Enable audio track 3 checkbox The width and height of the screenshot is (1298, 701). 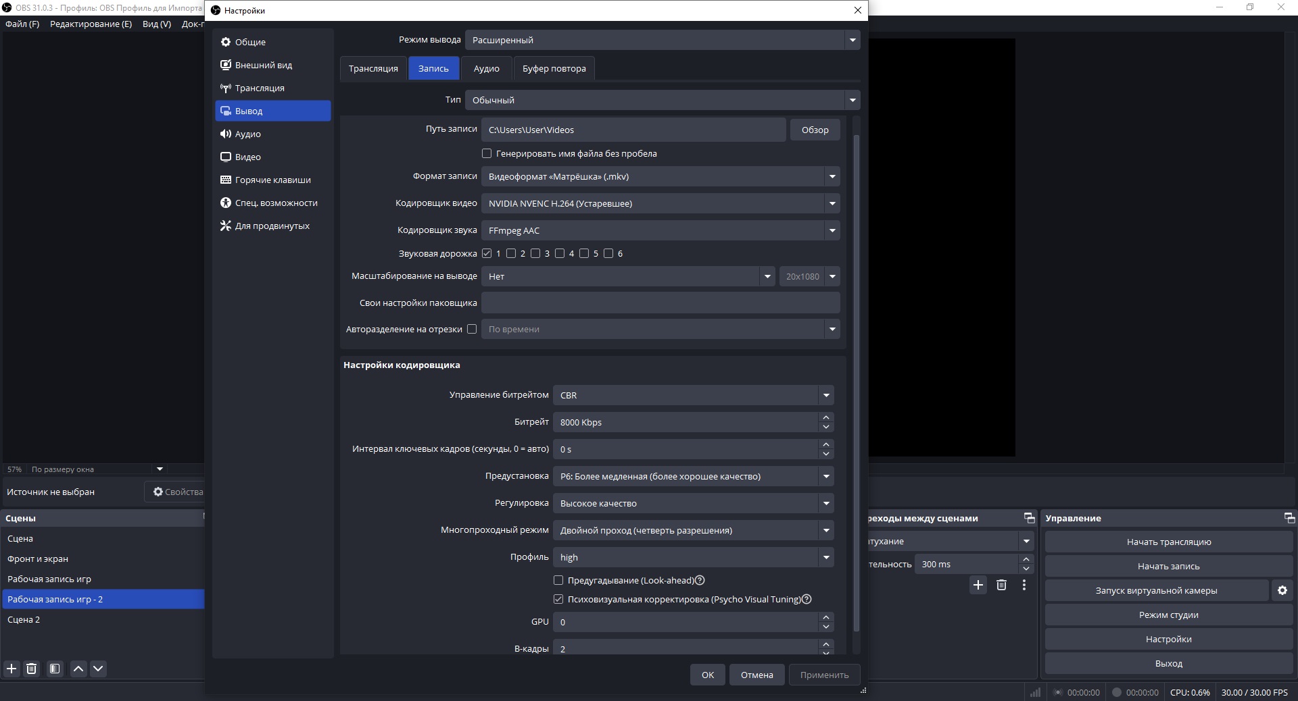tap(535, 253)
